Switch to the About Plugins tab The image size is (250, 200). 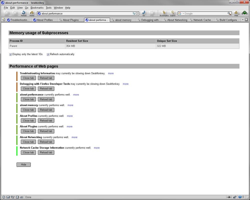[71, 20]
